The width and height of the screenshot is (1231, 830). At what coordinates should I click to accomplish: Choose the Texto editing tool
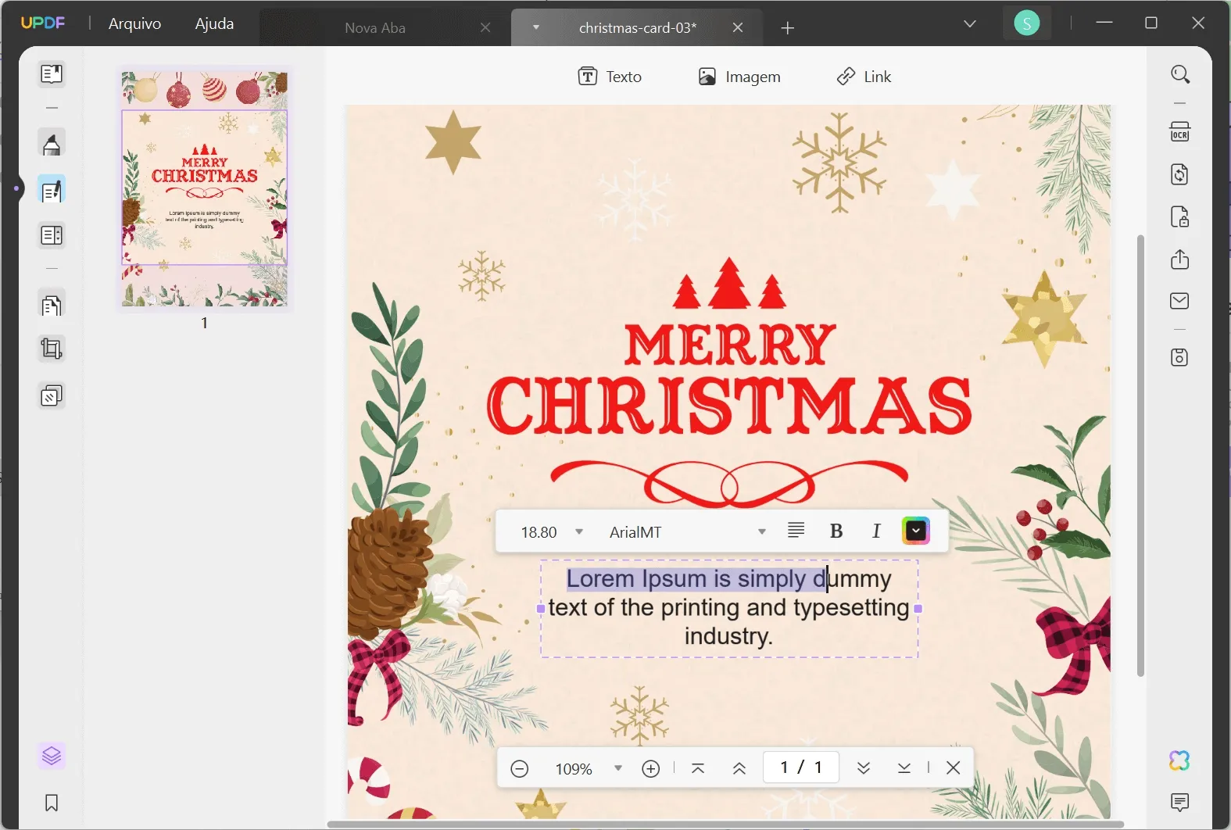pyautogui.click(x=610, y=77)
